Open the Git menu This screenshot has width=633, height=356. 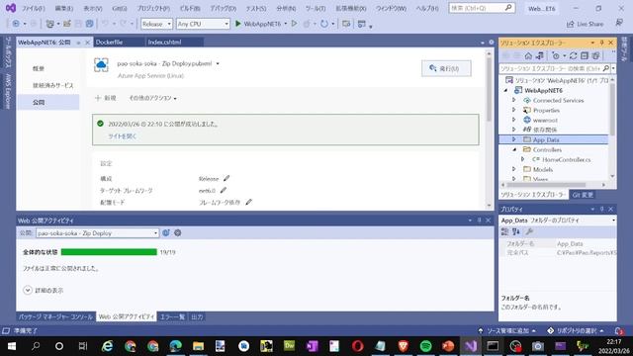tap(120, 8)
